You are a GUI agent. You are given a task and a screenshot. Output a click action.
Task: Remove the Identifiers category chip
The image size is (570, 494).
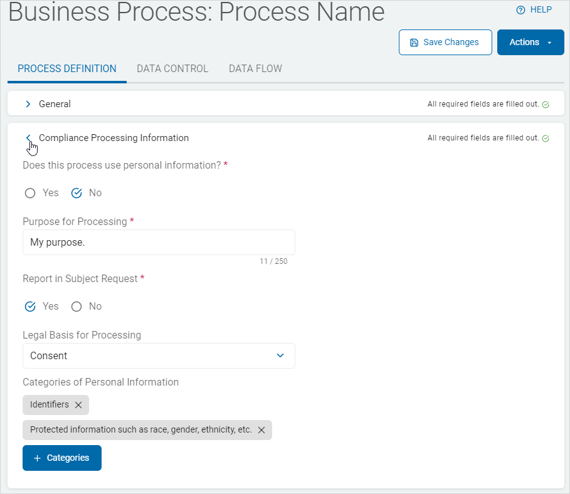78,405
